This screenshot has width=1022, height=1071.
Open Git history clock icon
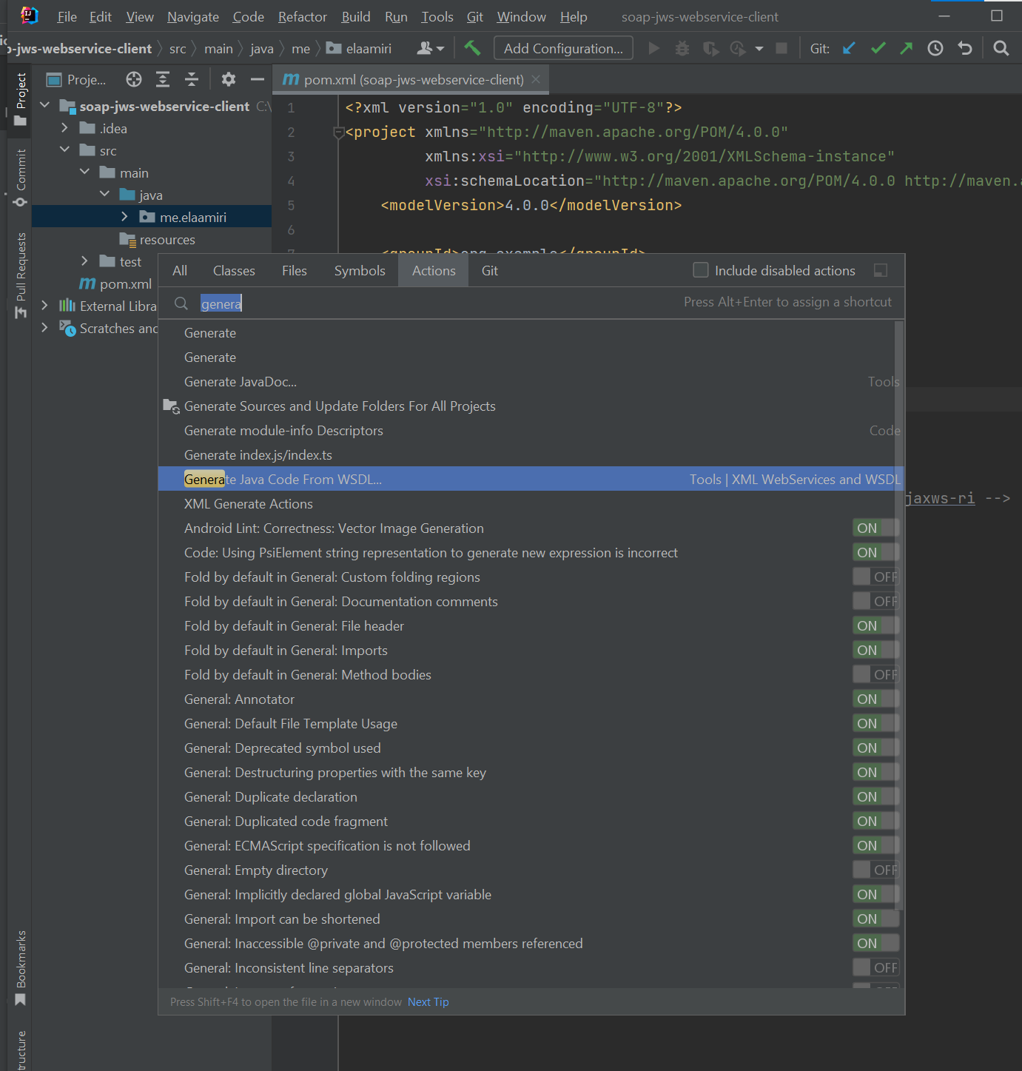click(935, 48)
